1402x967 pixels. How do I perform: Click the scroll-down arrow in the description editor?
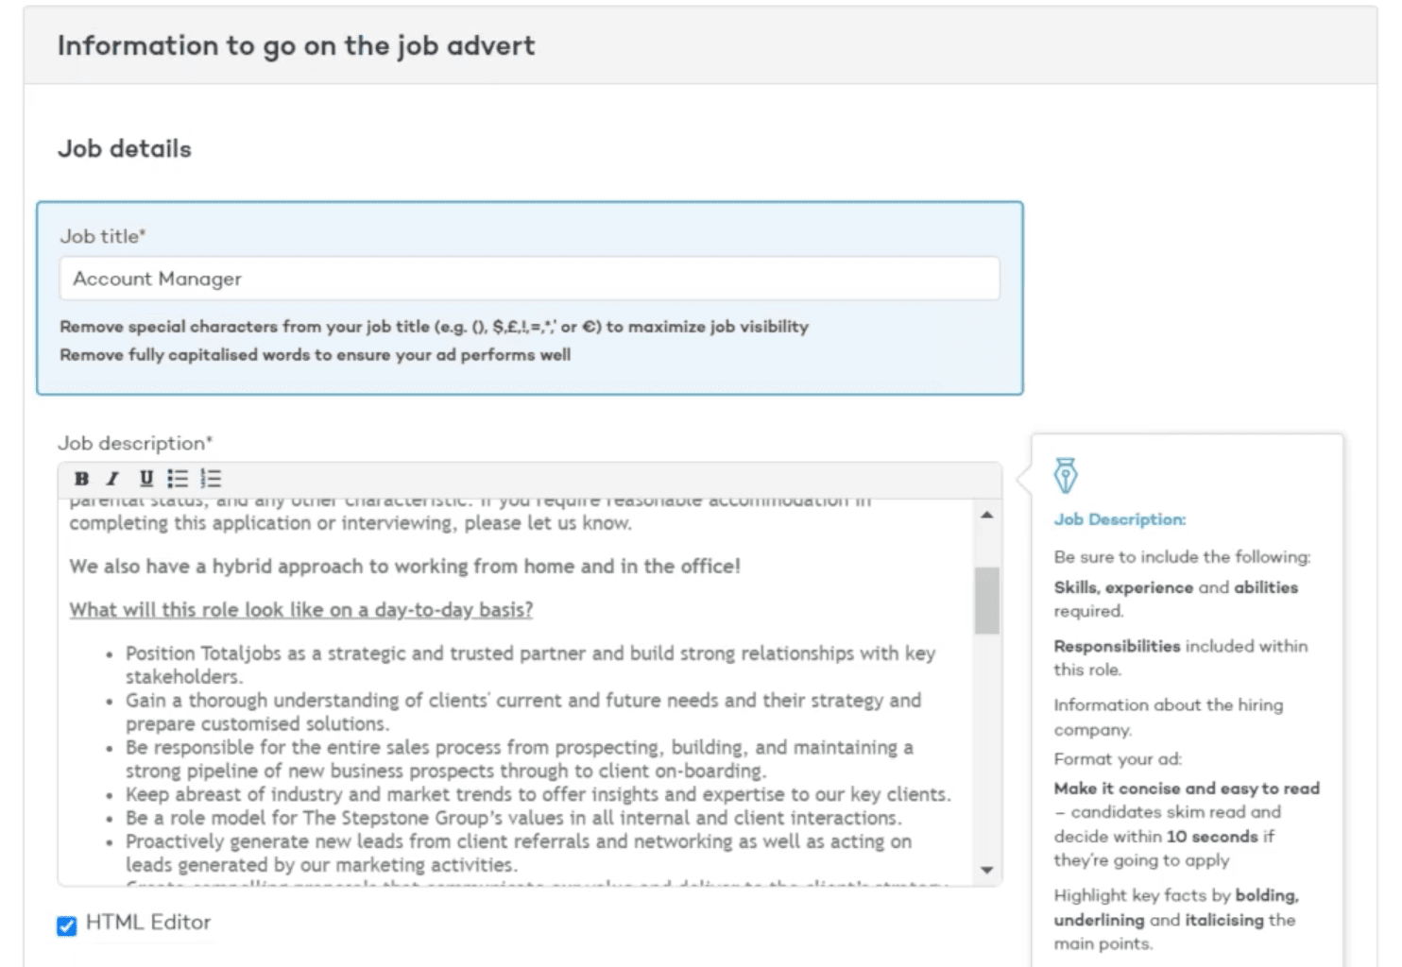tap(987, 869)
